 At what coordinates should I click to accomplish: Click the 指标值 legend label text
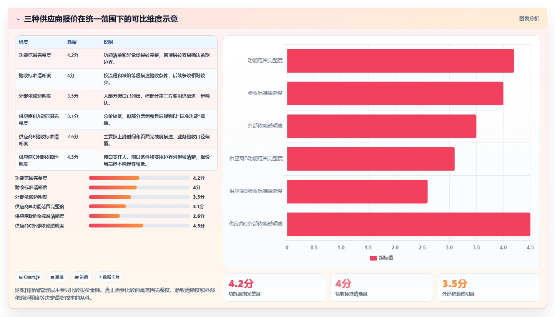386,258
